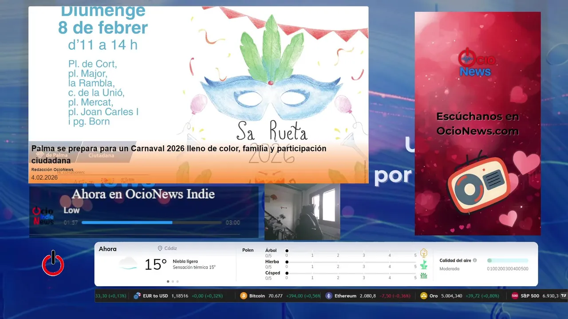Screen dimensions: 568x319
Task: Click the Escúchanos en OcioNews.com text
Action: tap(477, 124)
